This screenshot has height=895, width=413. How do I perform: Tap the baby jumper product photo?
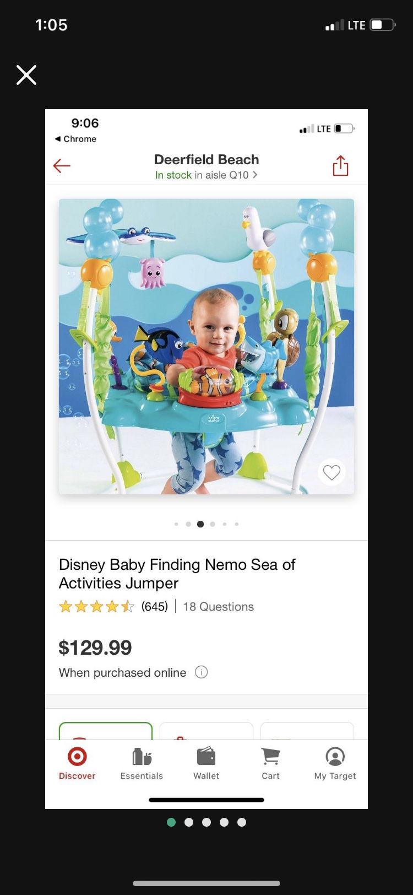click(206, 346)
